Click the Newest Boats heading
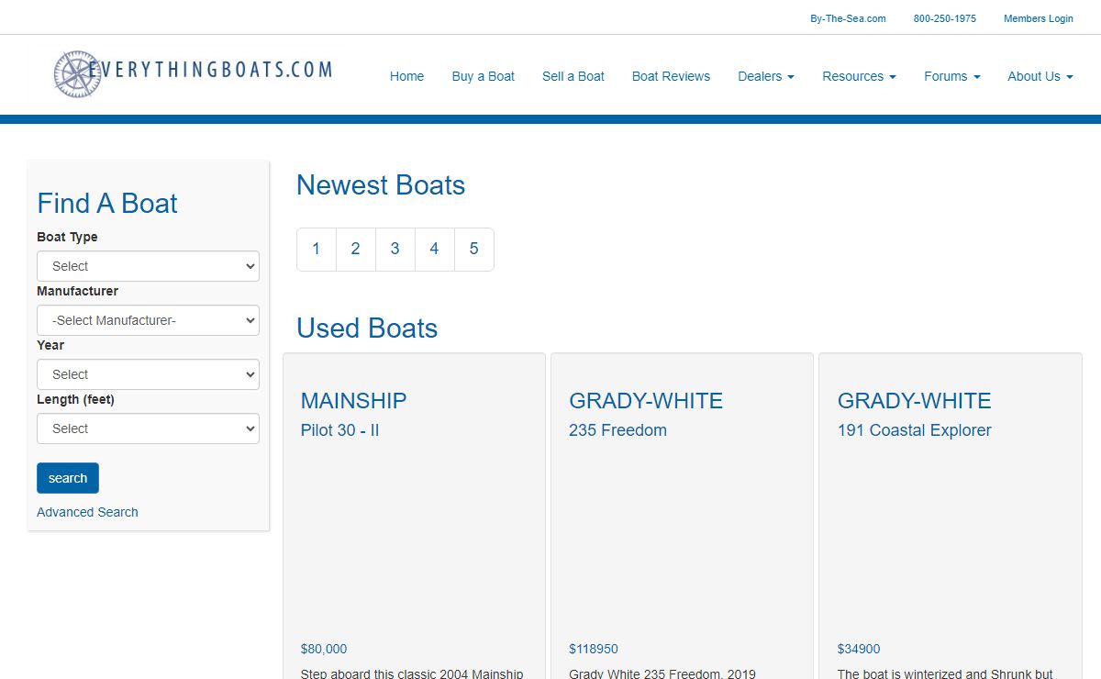 (381, 185)
